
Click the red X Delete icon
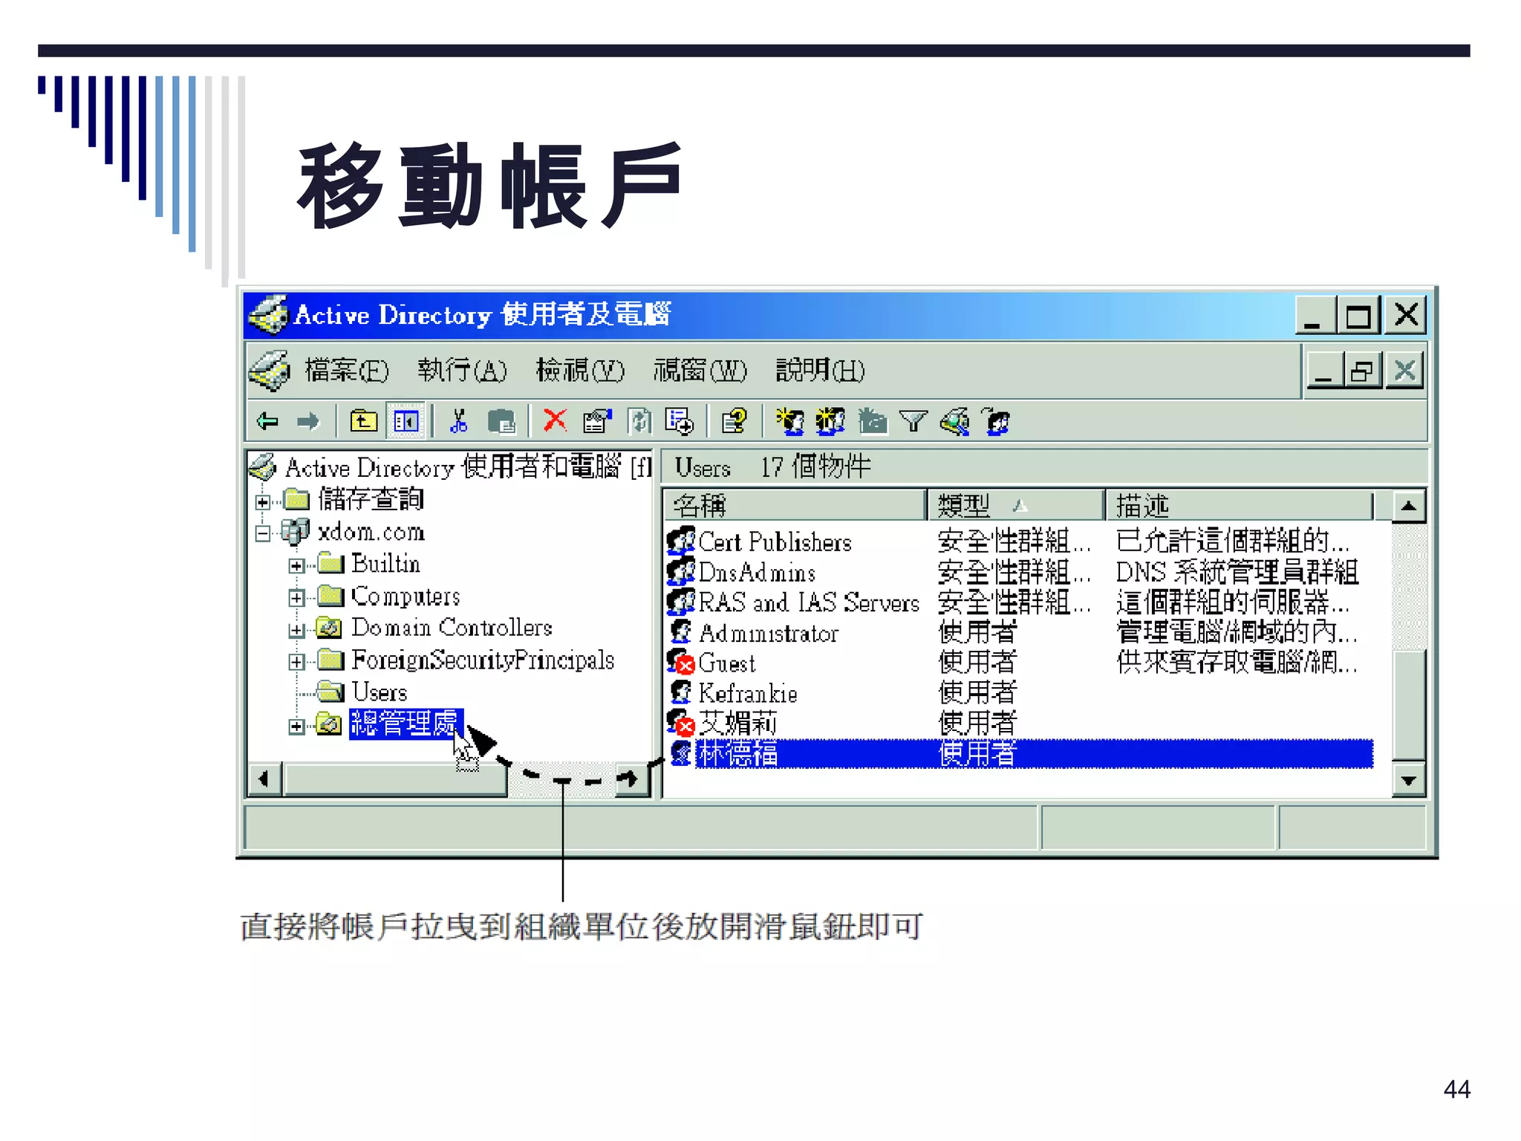[x=555, y=420]
